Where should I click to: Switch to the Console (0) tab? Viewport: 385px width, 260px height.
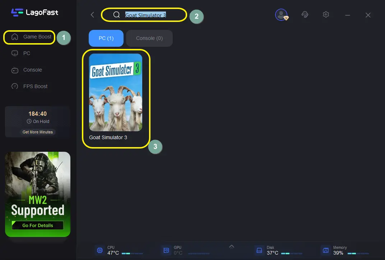[x=149, y=38]
